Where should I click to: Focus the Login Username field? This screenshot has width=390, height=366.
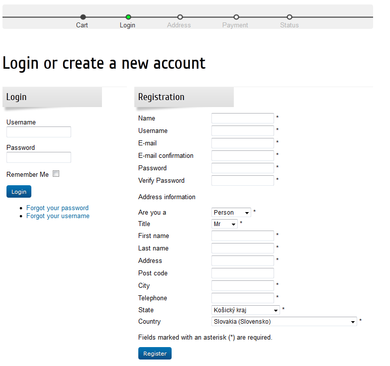[x=39, y=132]
